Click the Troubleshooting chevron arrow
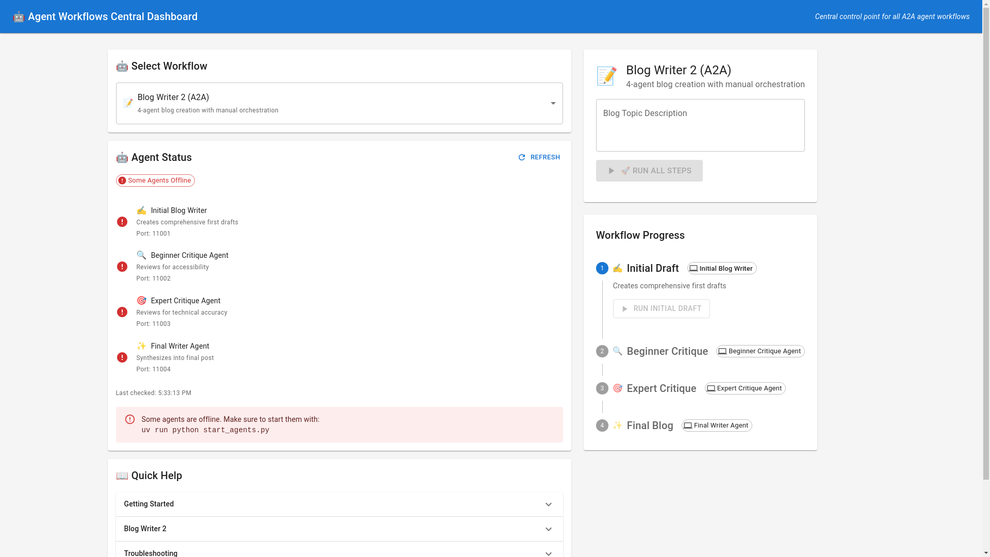 [549, 553]
